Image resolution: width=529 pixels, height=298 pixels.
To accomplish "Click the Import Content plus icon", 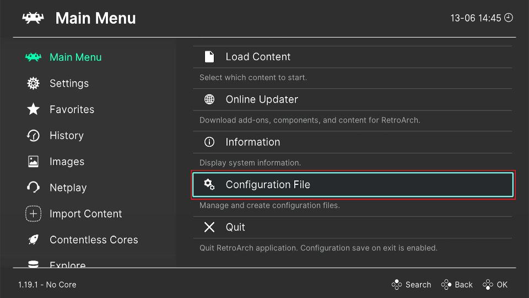I will pyautogui.click(x=33, y=214).
